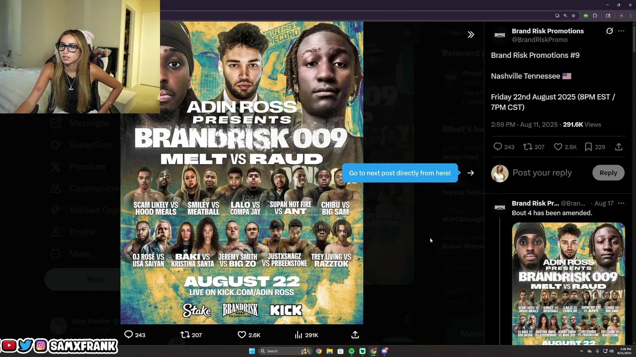Open the taskbar clock showing 5:26 PM
This screenshot has width=636, height=357.
[x=626, y=351]
